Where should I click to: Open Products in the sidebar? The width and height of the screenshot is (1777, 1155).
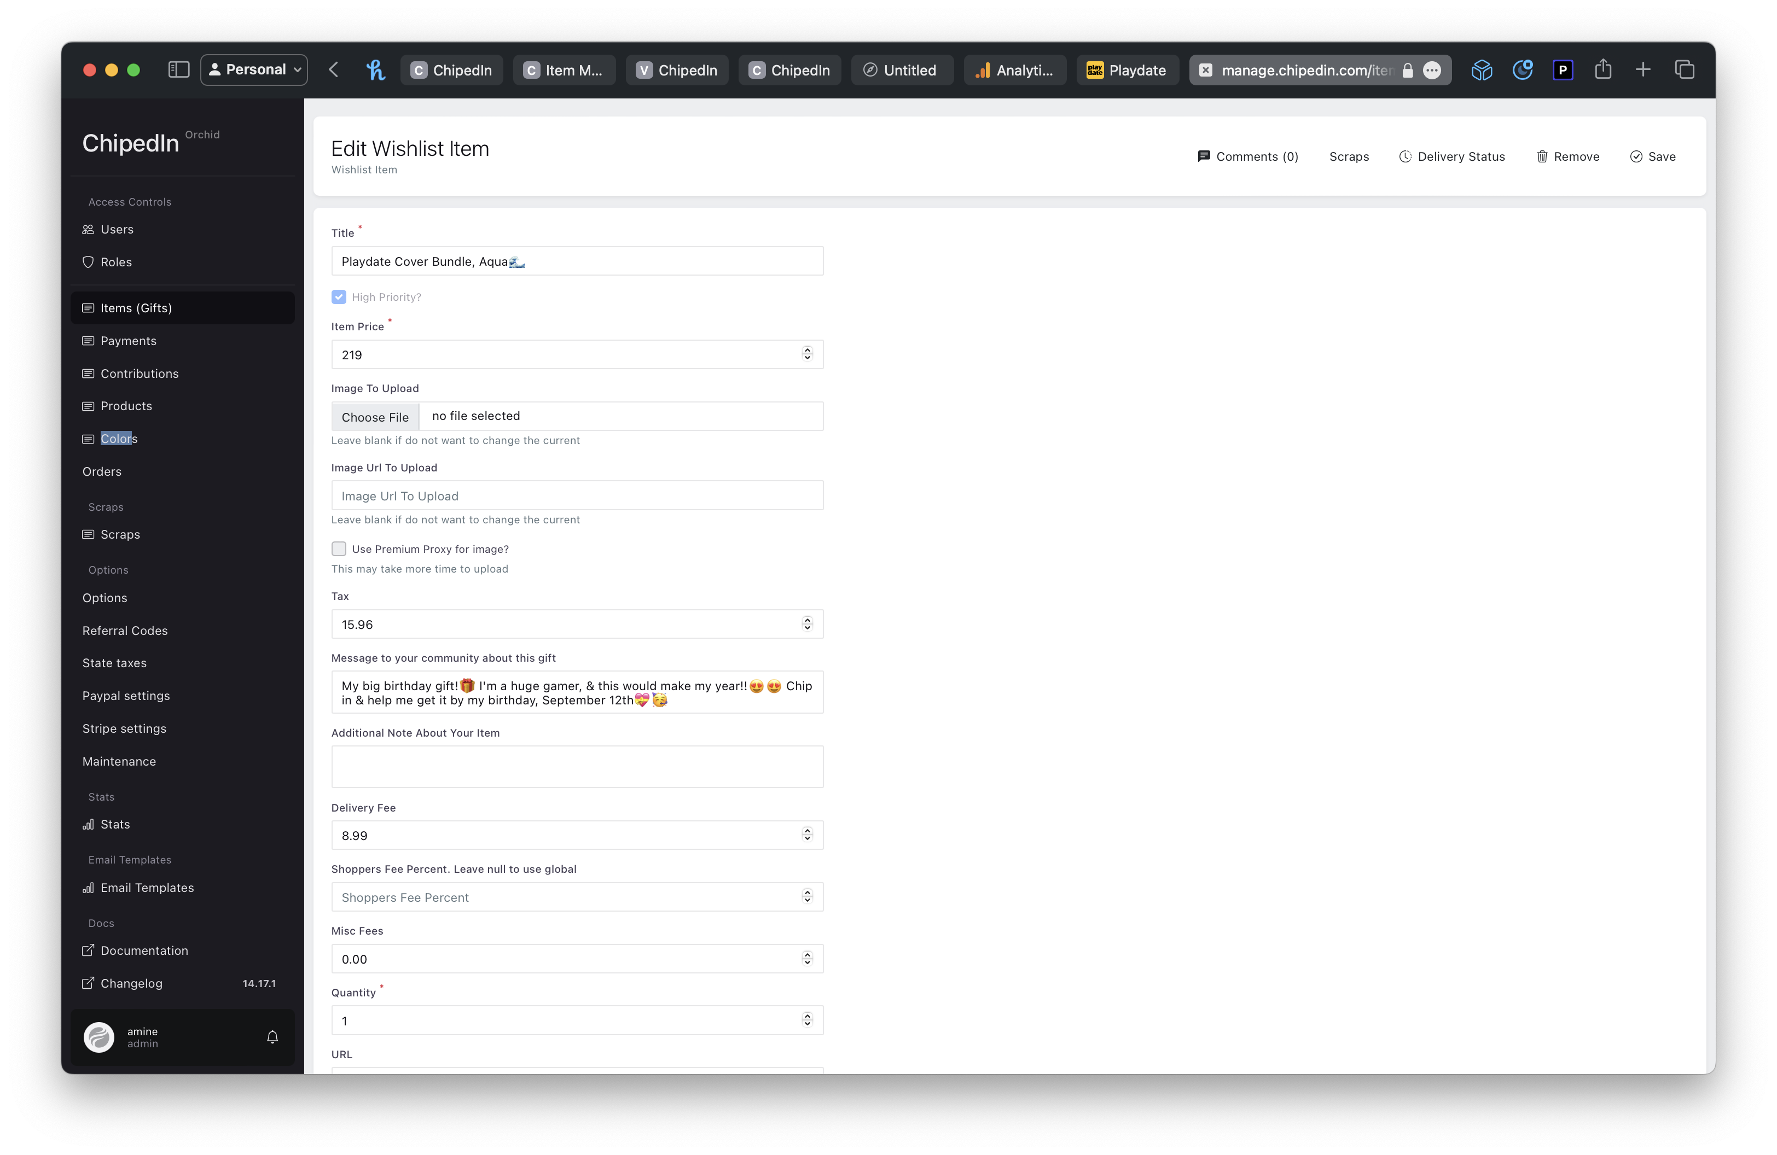(x=182, y=406)
